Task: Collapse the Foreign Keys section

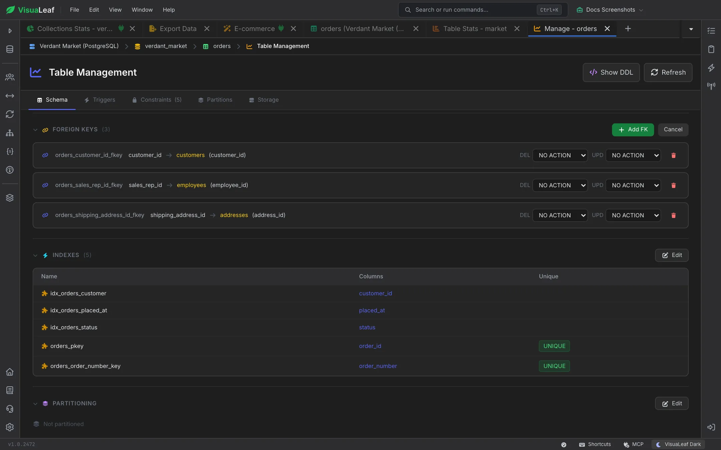Action: point(35,130)
